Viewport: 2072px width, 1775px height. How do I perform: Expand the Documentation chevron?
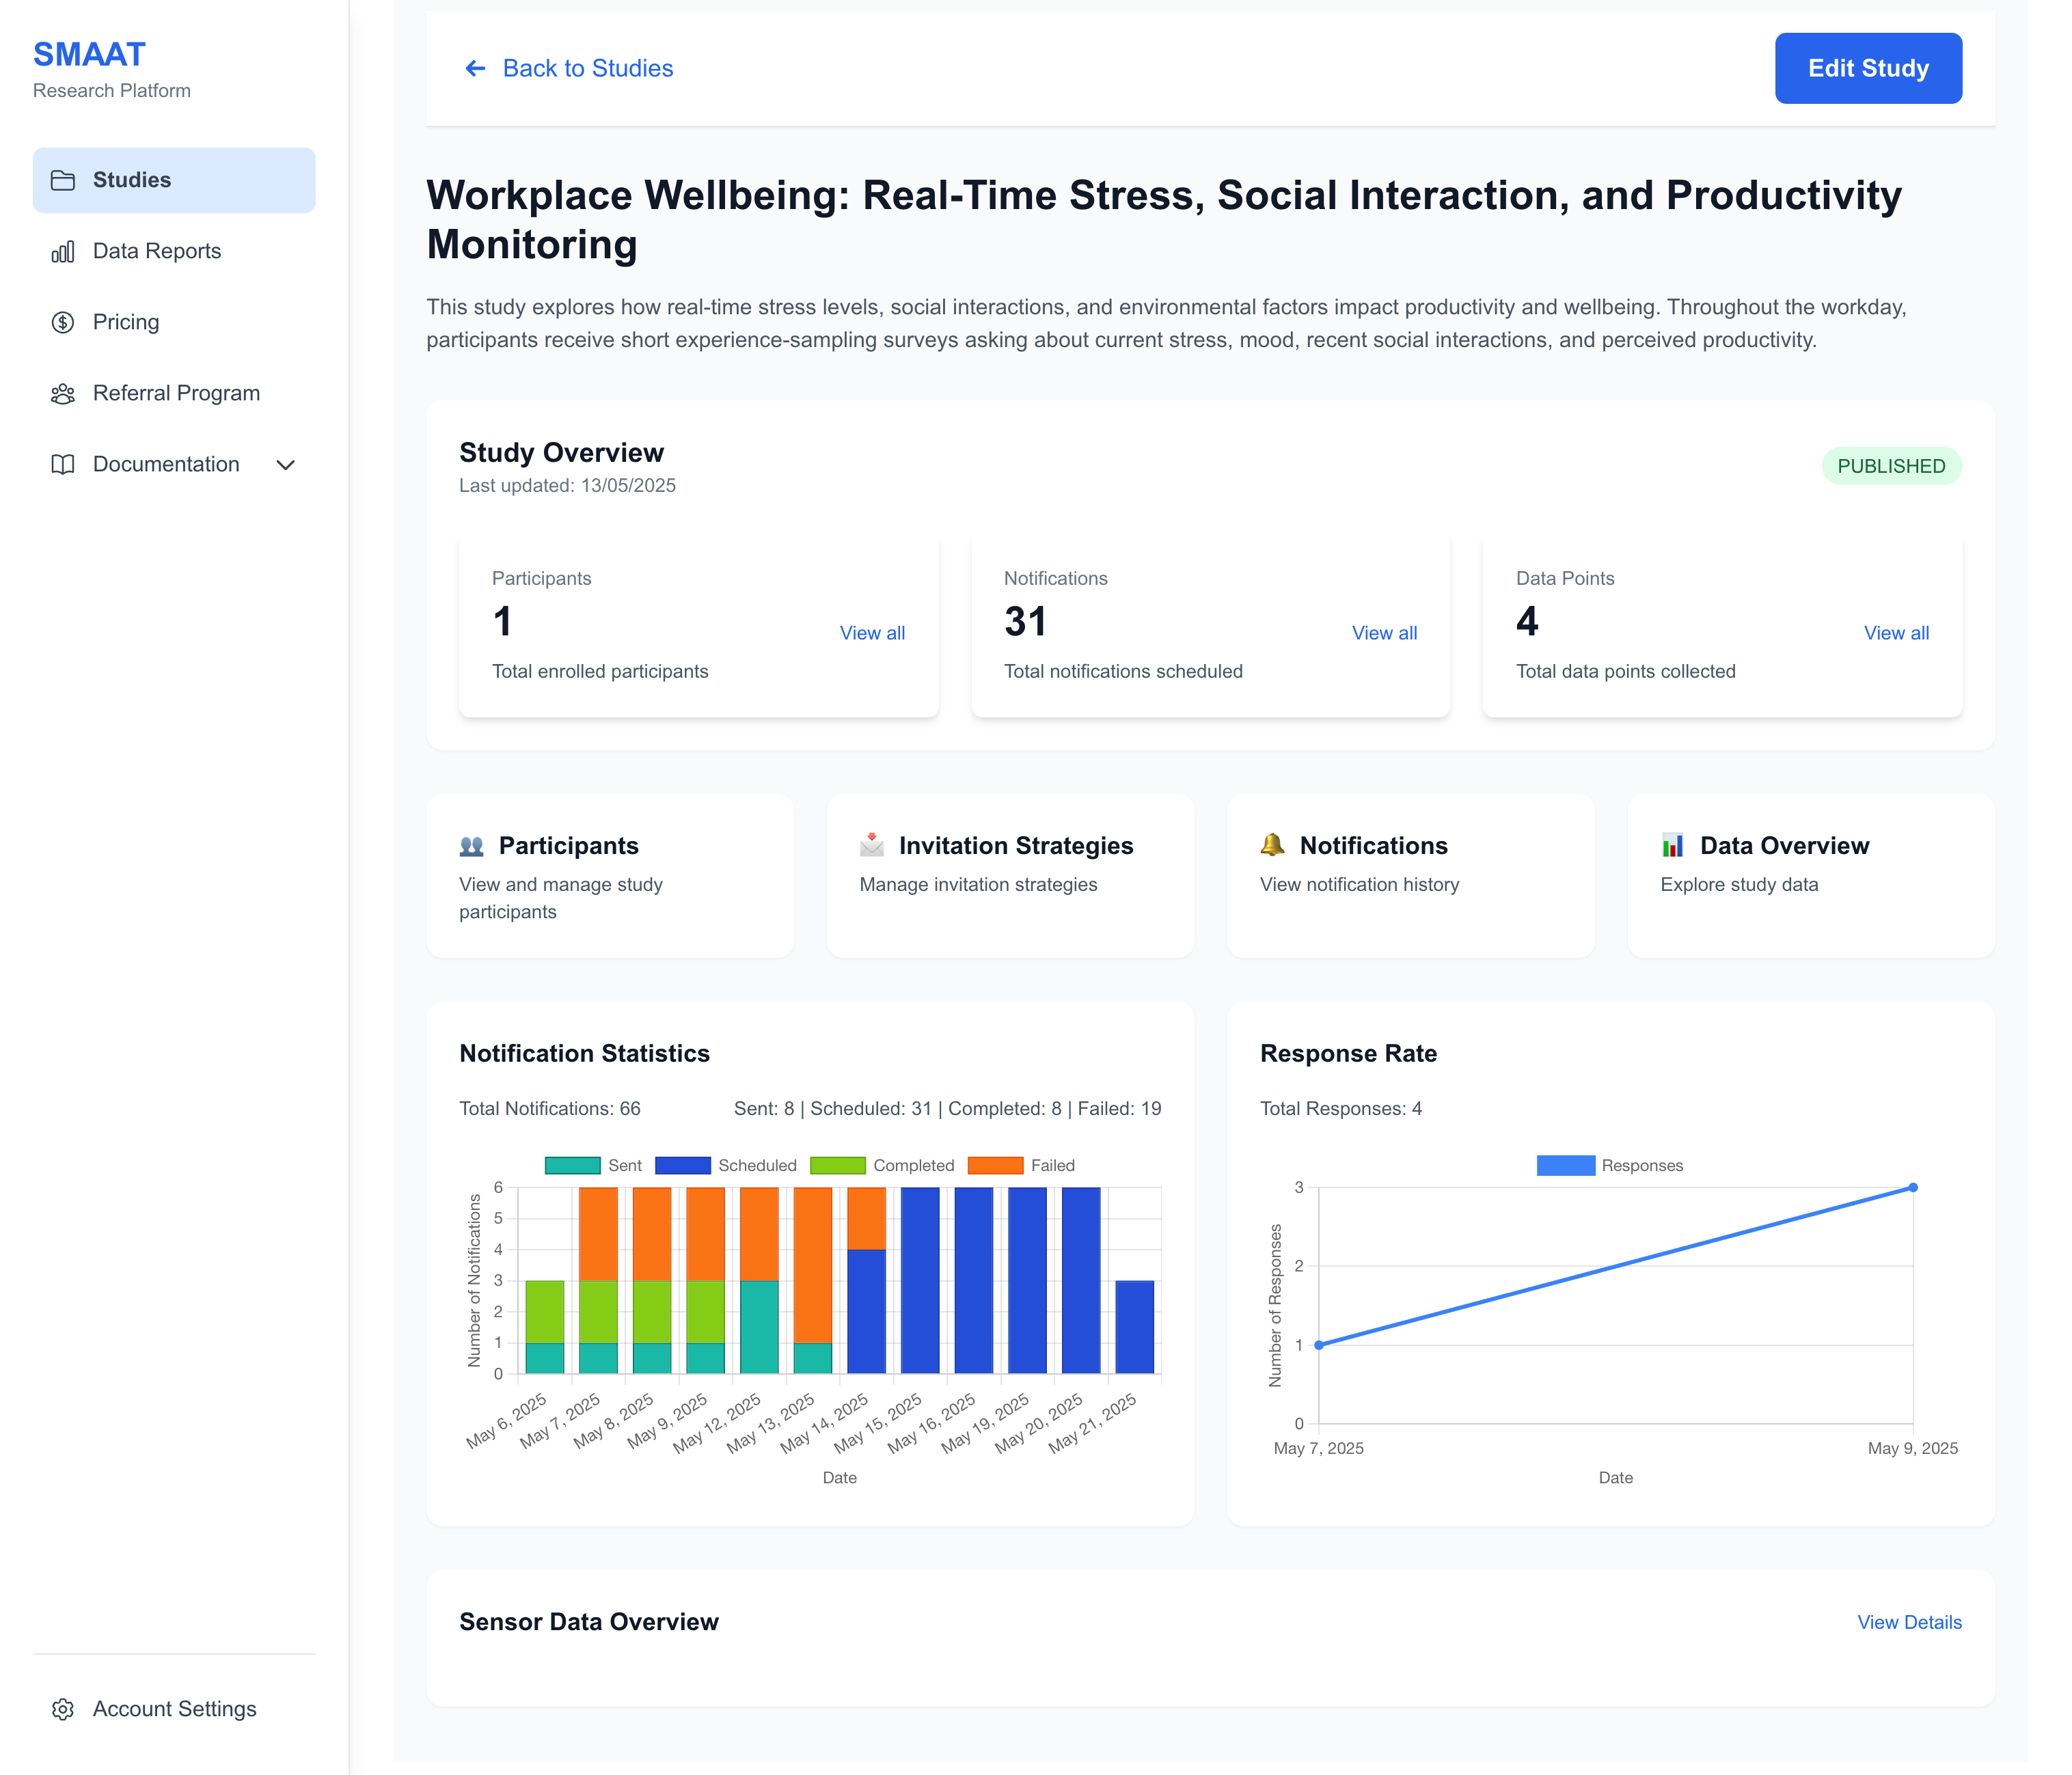click(x=285, y=465)
